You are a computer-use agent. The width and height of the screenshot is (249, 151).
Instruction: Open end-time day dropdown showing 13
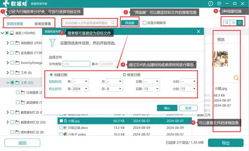152,89
